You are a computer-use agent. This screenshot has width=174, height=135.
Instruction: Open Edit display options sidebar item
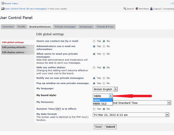pos(18,52)
